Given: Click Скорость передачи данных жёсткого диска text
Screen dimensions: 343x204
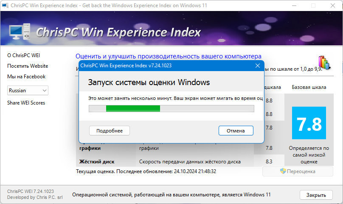Looking at the screenshot, I should pyautogui.click(x=190, y=162).
